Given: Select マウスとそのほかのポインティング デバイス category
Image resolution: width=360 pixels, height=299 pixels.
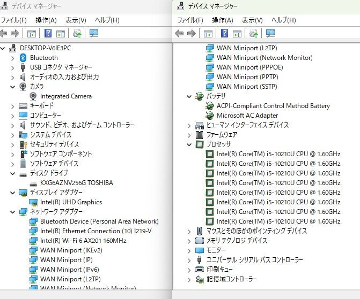Looking at the screenshot, I should pyautogui.click(x=256, y=231).
